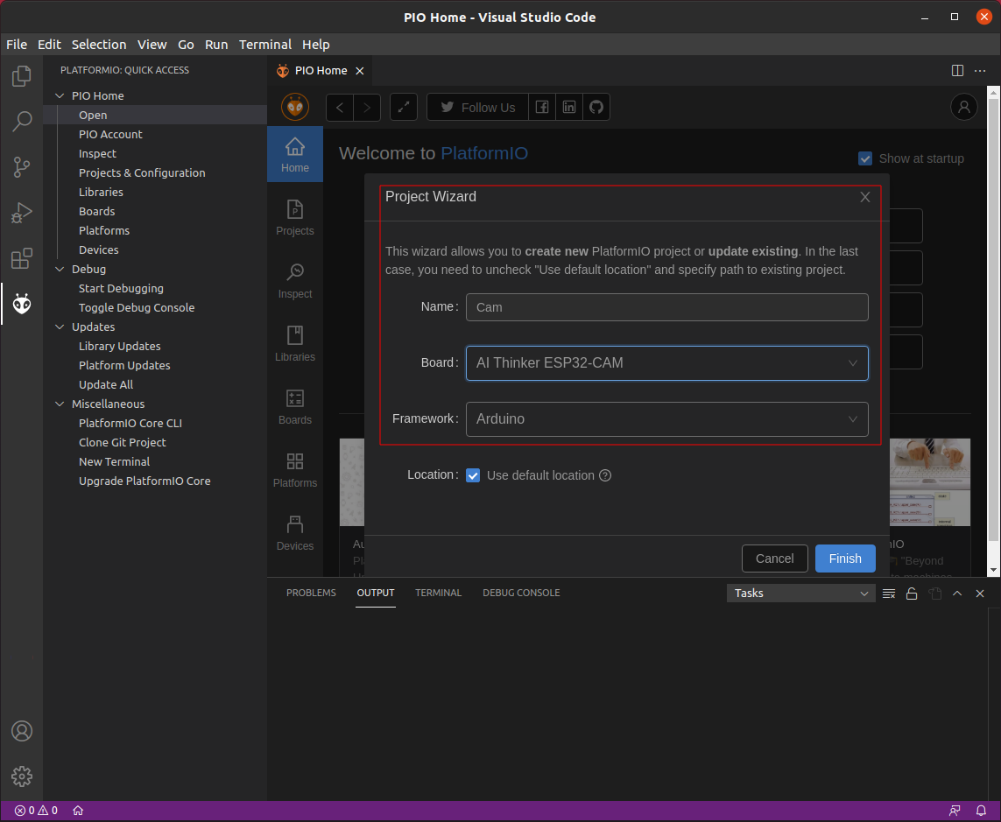Viewport: 1001px width, 822px height.
Task: Open the Facebook icon link
Action: (x=542, y=107)
